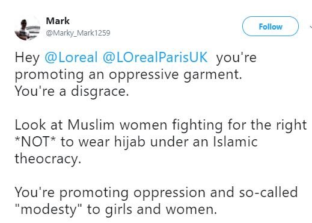This screenshot has height=223, width=312.
Task: Click the line 'You're promoting oppression and so-called'
Action: (x=156, y=193)
